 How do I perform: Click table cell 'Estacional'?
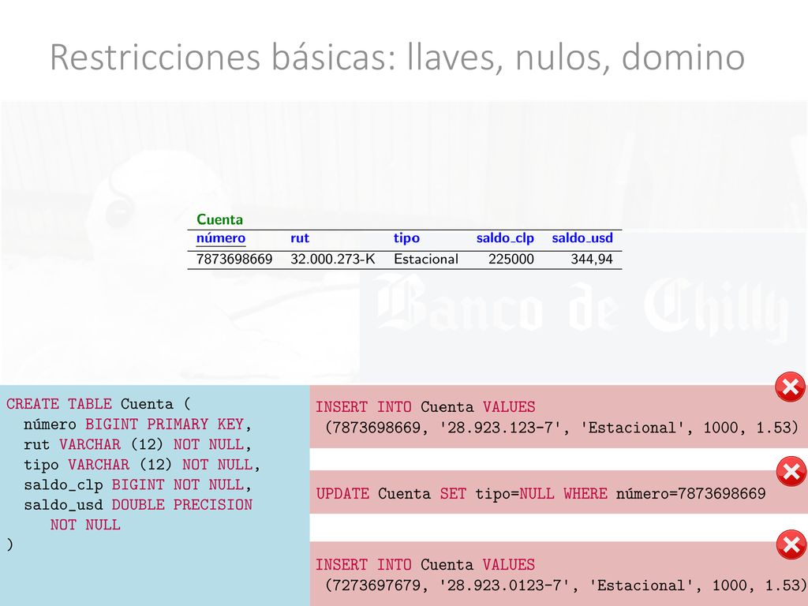coord(426,259)
